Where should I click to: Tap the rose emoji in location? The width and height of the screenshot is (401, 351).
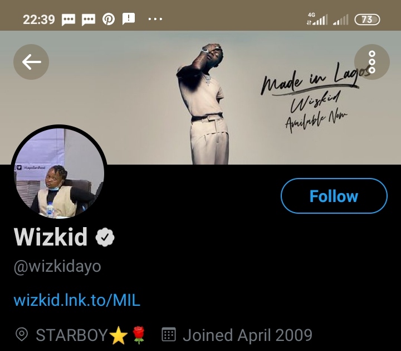138,335
